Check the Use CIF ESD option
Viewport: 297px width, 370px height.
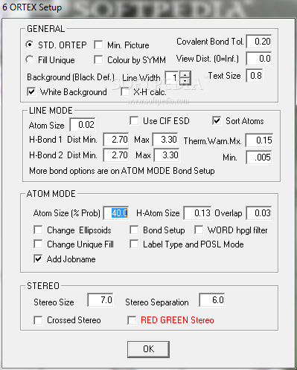(134, 121)
